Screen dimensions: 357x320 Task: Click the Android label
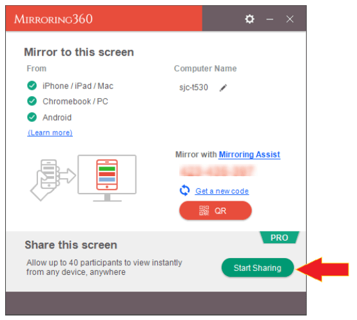click(57, 117)
